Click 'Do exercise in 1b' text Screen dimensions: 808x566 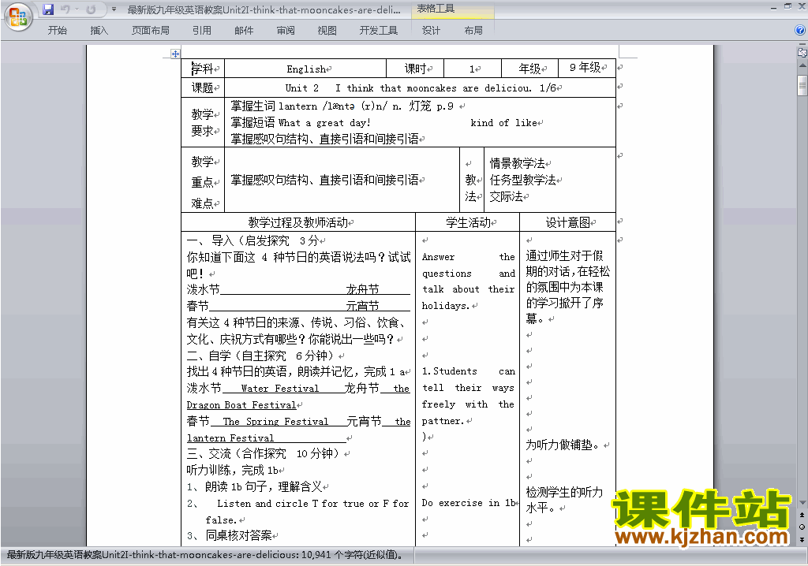[x=469, y=503]
